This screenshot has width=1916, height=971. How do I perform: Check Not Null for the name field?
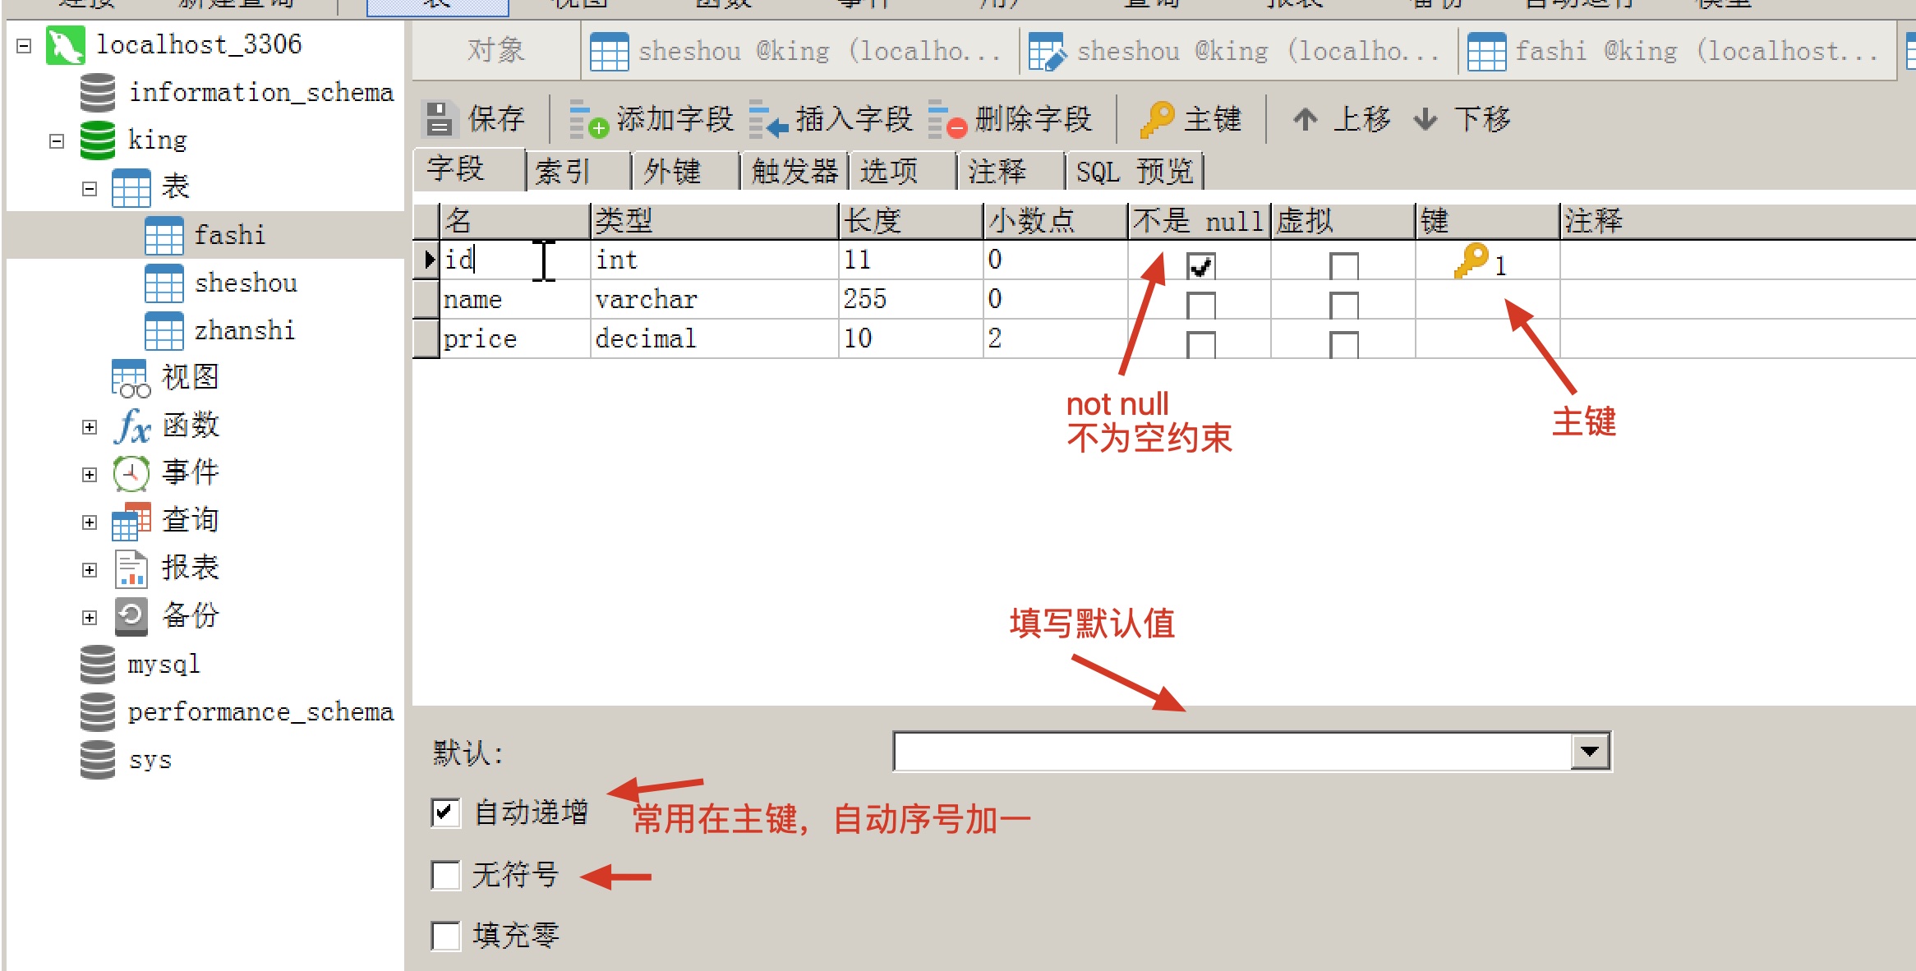[1200, 305]
